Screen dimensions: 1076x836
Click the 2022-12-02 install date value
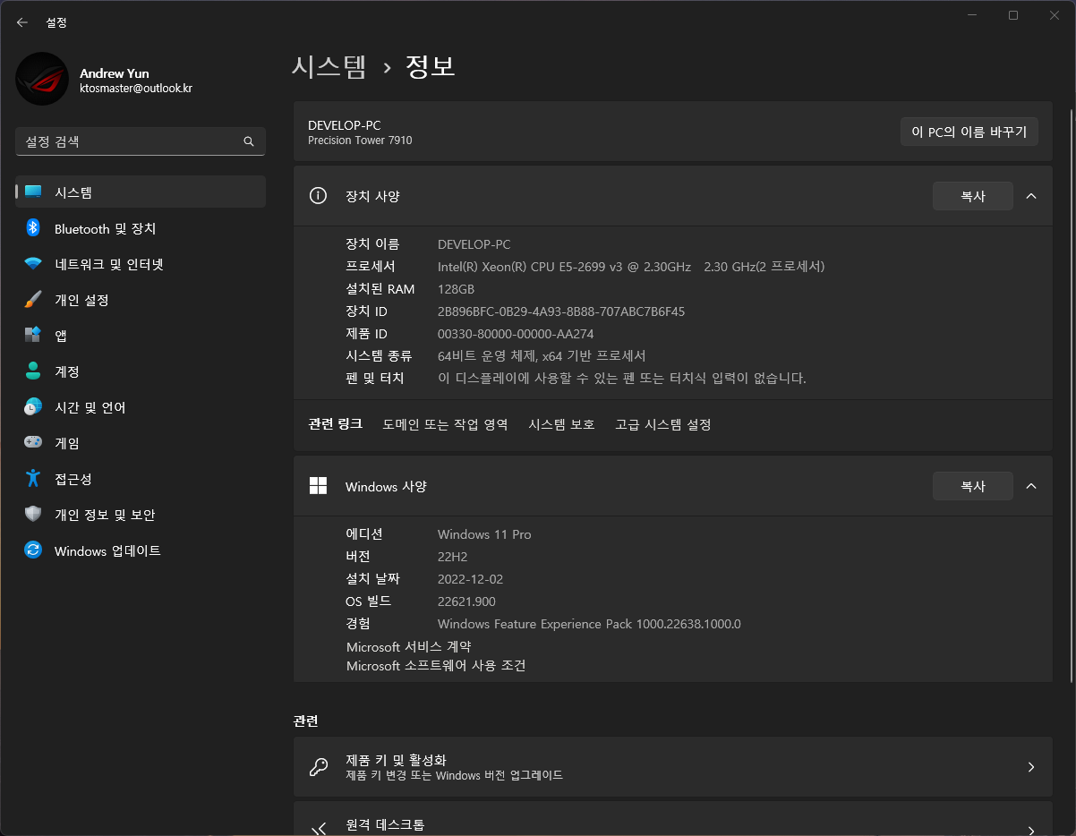tap(471, 579)
